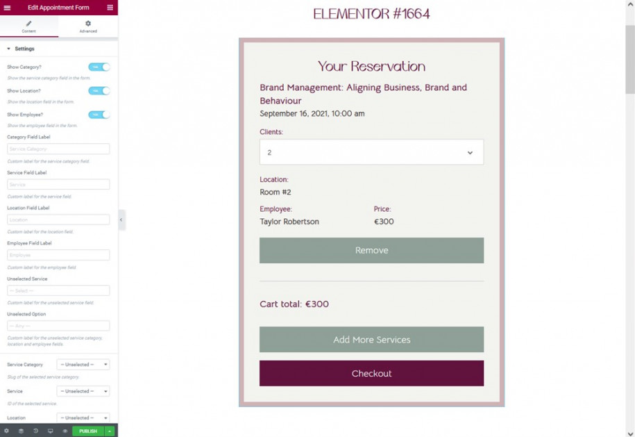
Task: Click Add More Services
Action: pos(371,340)
